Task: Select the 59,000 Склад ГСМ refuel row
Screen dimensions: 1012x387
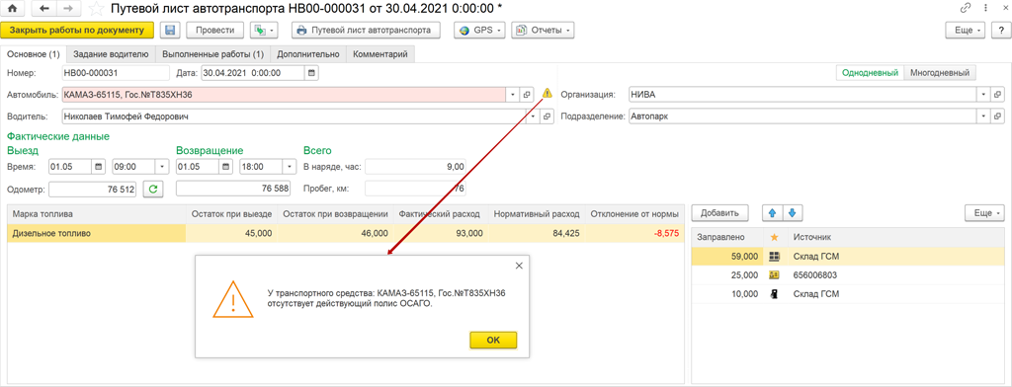Action: 847,257
